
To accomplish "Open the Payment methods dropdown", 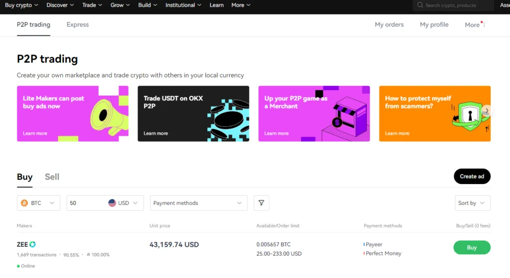I will tap(198, 203).
